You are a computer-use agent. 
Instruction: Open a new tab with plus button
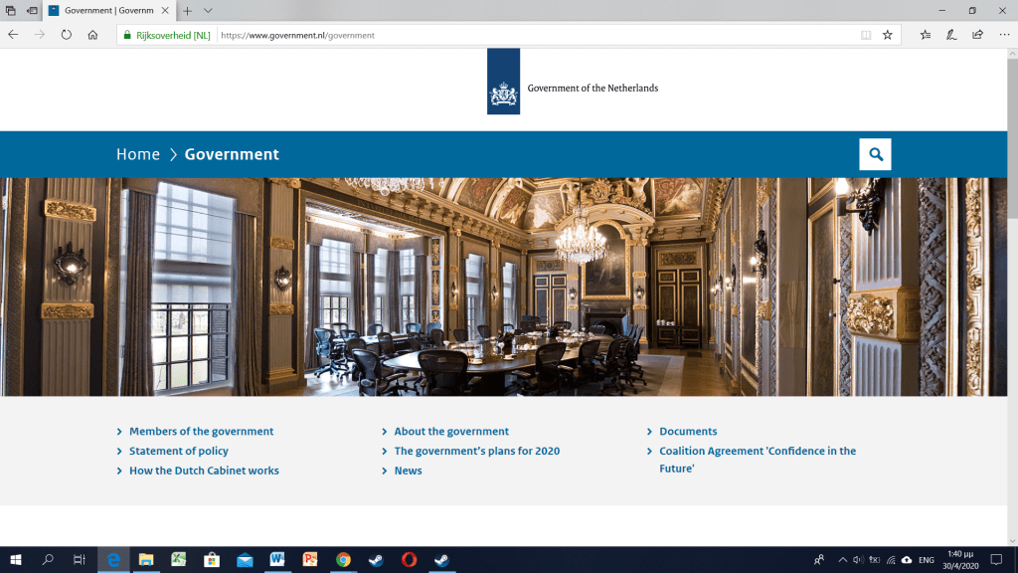[x=187, y=10]
